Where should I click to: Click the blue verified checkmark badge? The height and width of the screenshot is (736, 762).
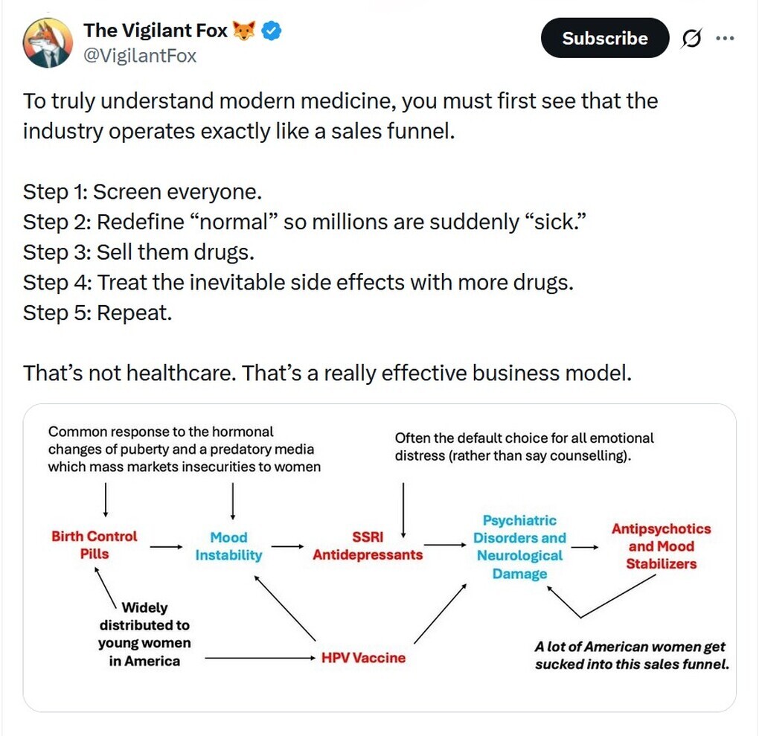271,31
